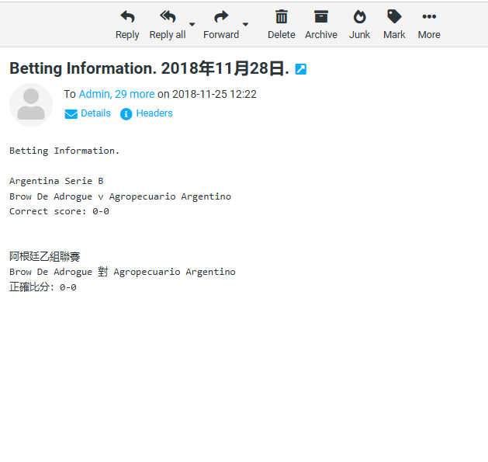Click the Reply all double-arrow icon
The image size is (488, 462).
168,17
